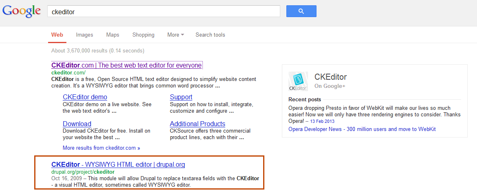Click On Google+ label

330,86
